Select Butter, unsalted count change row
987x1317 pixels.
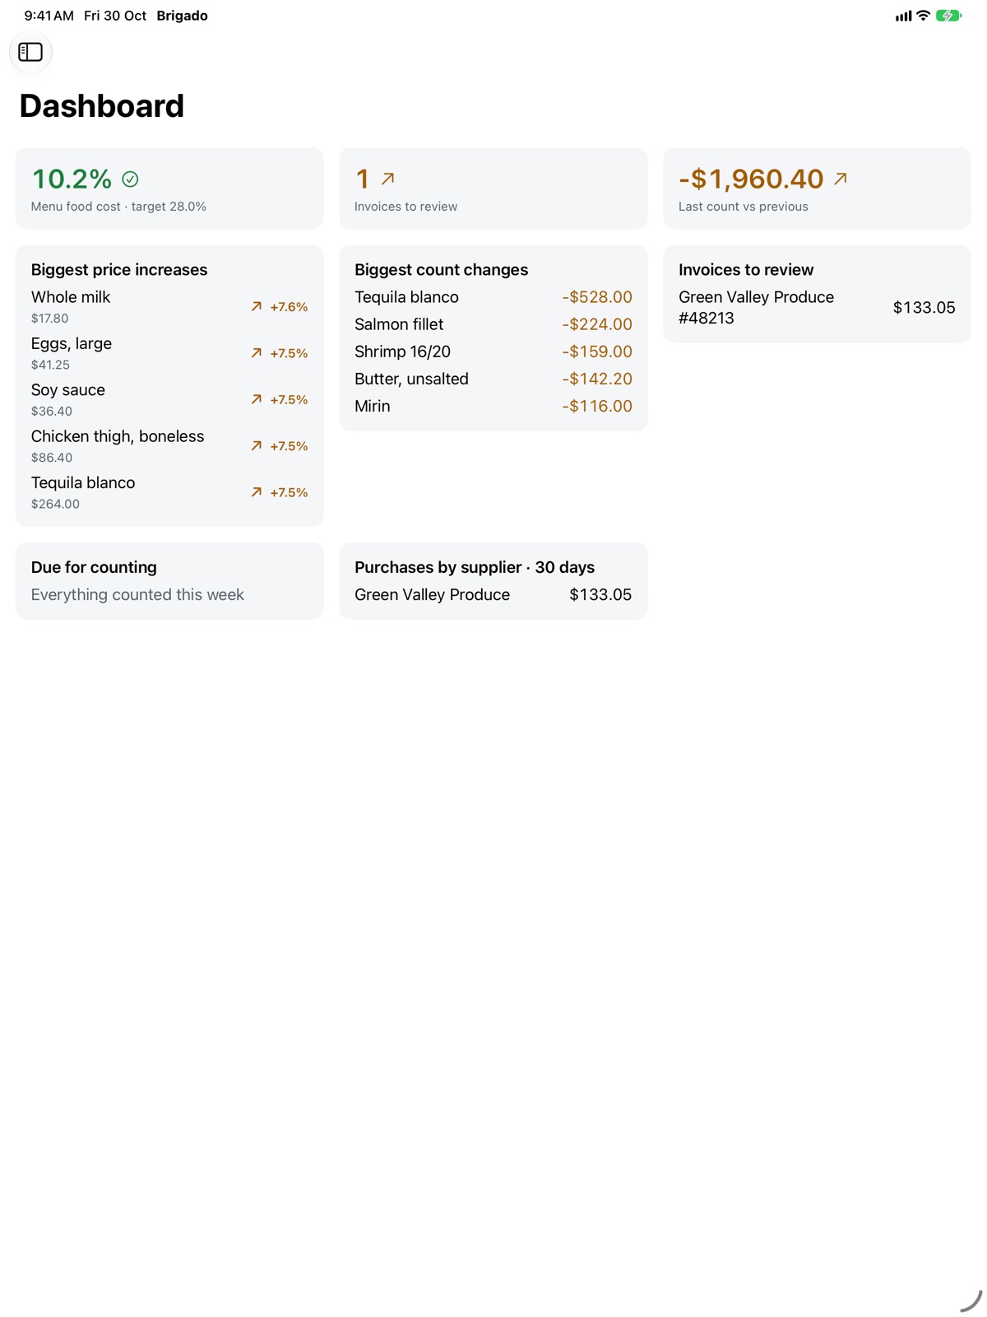[x=493, y=379]
